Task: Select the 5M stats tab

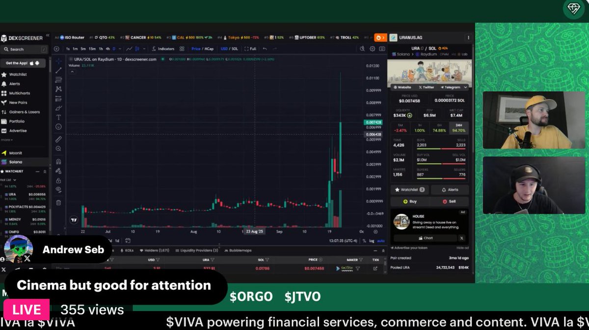Action: [401, 128]
